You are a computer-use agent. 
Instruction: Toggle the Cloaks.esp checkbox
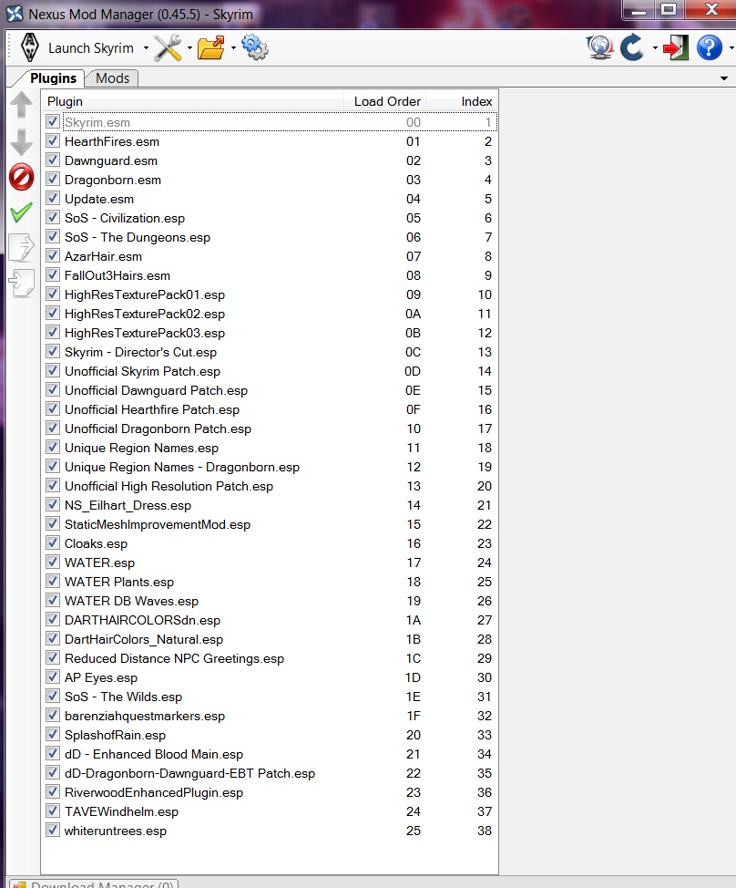[53, 543]
